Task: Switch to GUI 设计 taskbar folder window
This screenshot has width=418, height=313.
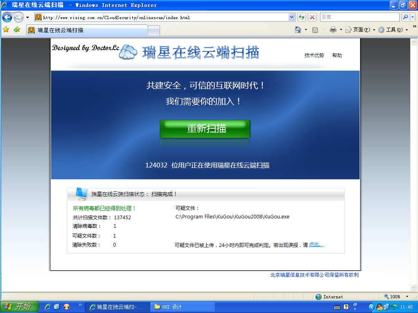Action: coord(183,307)
